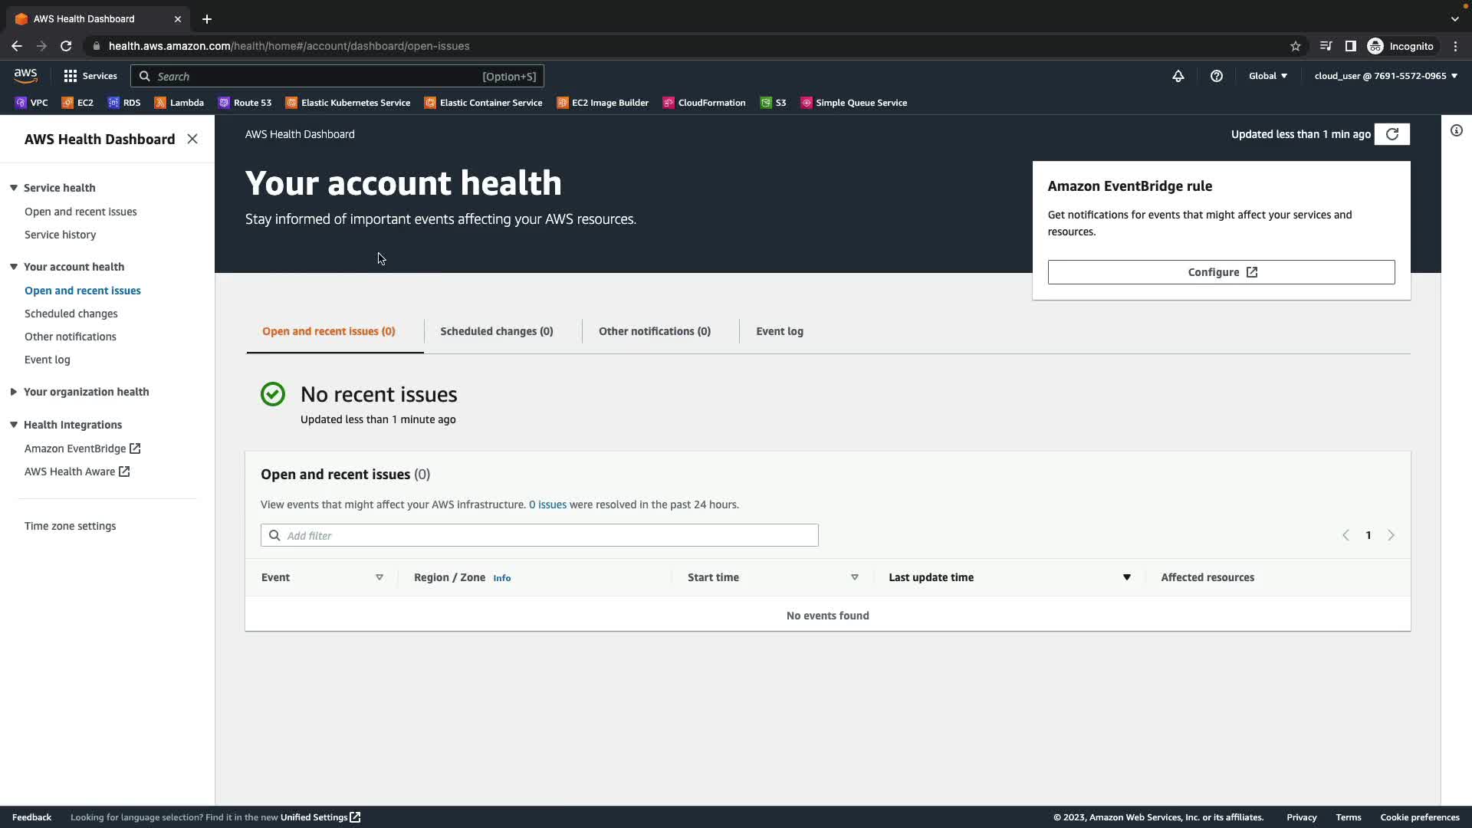Open the 0 issues link
This screenshot has width=1472, height=828.
[547, 504]
